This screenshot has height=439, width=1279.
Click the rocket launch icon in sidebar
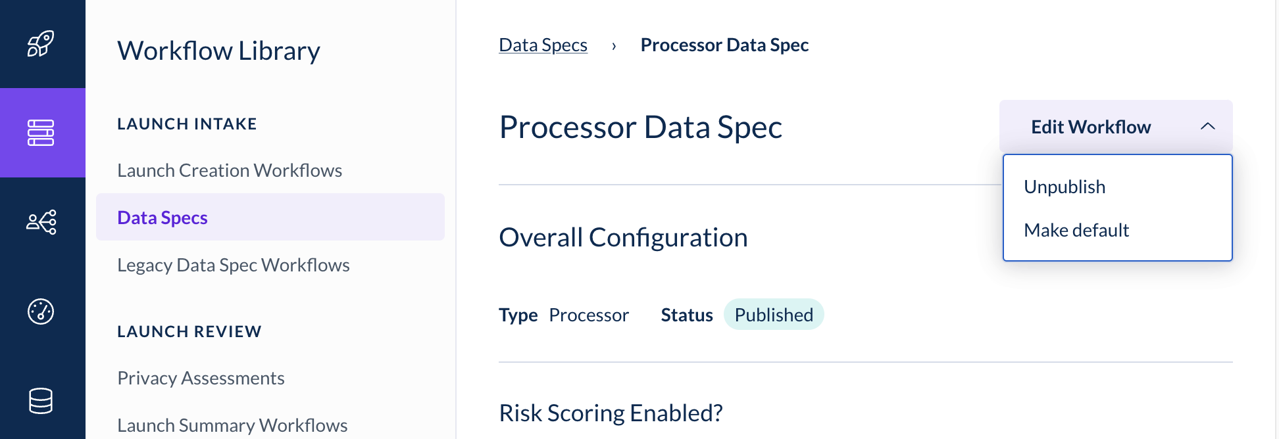point(41,44)
